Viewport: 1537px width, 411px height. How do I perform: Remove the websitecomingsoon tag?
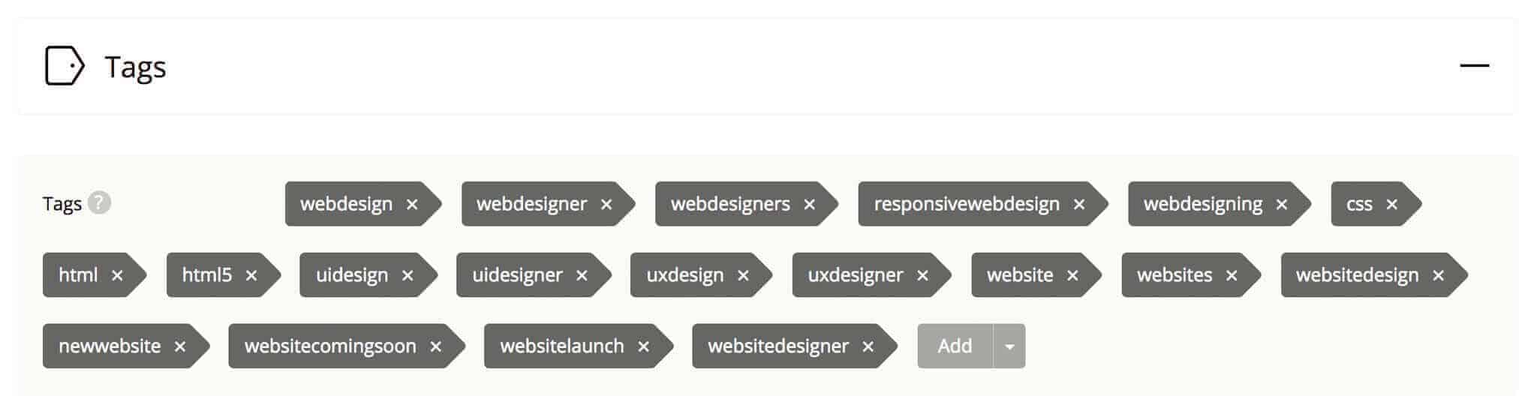[435, 346]
